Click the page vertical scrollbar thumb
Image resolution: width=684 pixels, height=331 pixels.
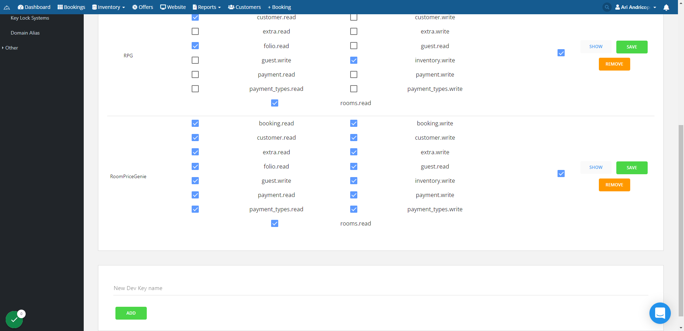tap(681, 220)
